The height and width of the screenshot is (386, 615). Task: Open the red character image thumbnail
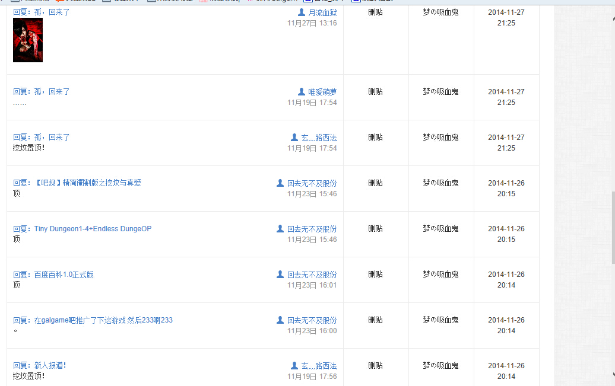(x=28, y=40)
